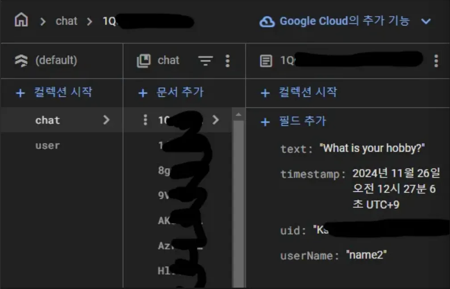Screen dimensions: 450x289
Task: Click chevron of the selected document row
Action: point(216,120)
